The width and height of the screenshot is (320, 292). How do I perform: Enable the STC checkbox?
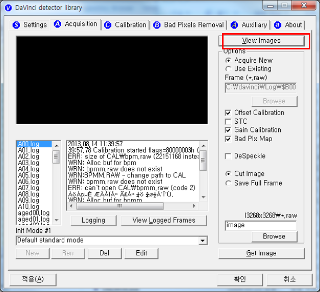[228, 122]
